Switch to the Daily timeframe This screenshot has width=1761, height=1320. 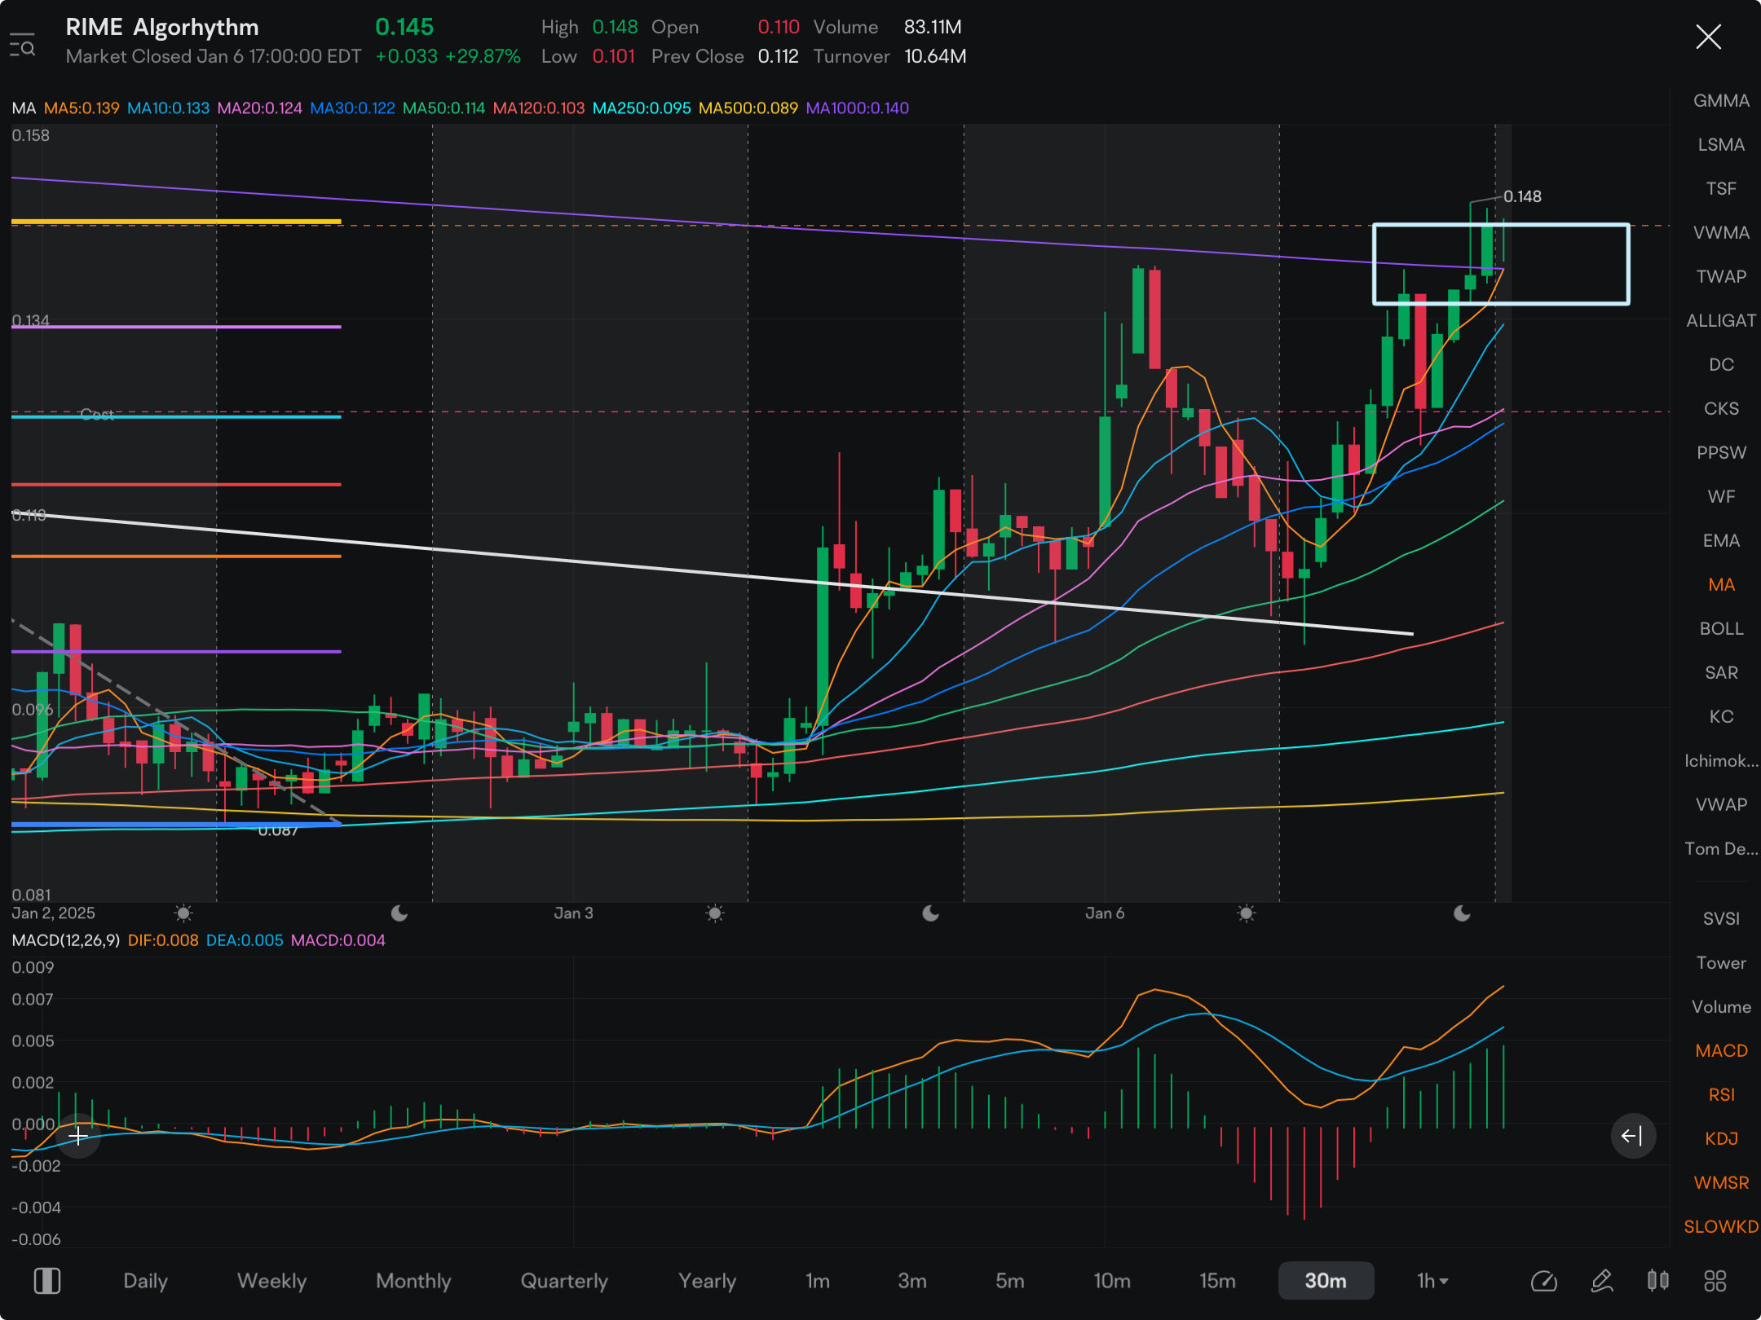tap(145, 1281)
